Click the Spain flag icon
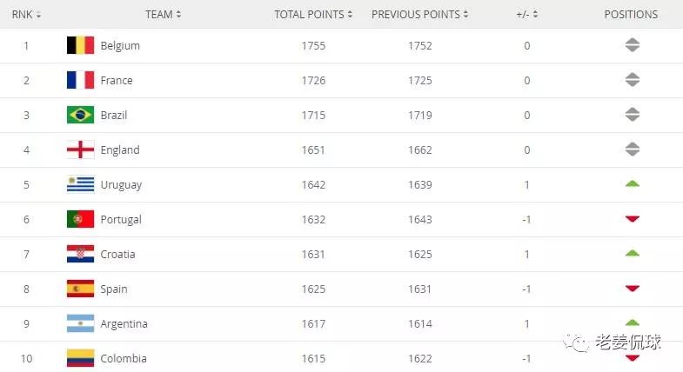 [80, 289]
